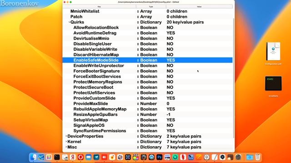Viewport: 291px width, 163px height.
Task: Select the Configuration.pdf desktop file
Action: (273, 53)
